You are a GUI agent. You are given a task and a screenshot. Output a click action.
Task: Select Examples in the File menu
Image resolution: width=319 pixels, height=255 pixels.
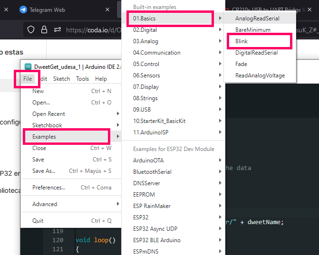coord(71,137)
